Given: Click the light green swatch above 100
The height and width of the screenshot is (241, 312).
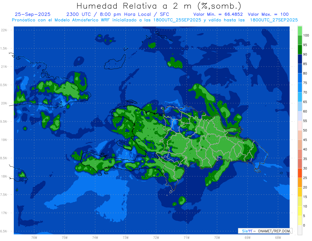Looking at the screenshot, I should [300, 31].
